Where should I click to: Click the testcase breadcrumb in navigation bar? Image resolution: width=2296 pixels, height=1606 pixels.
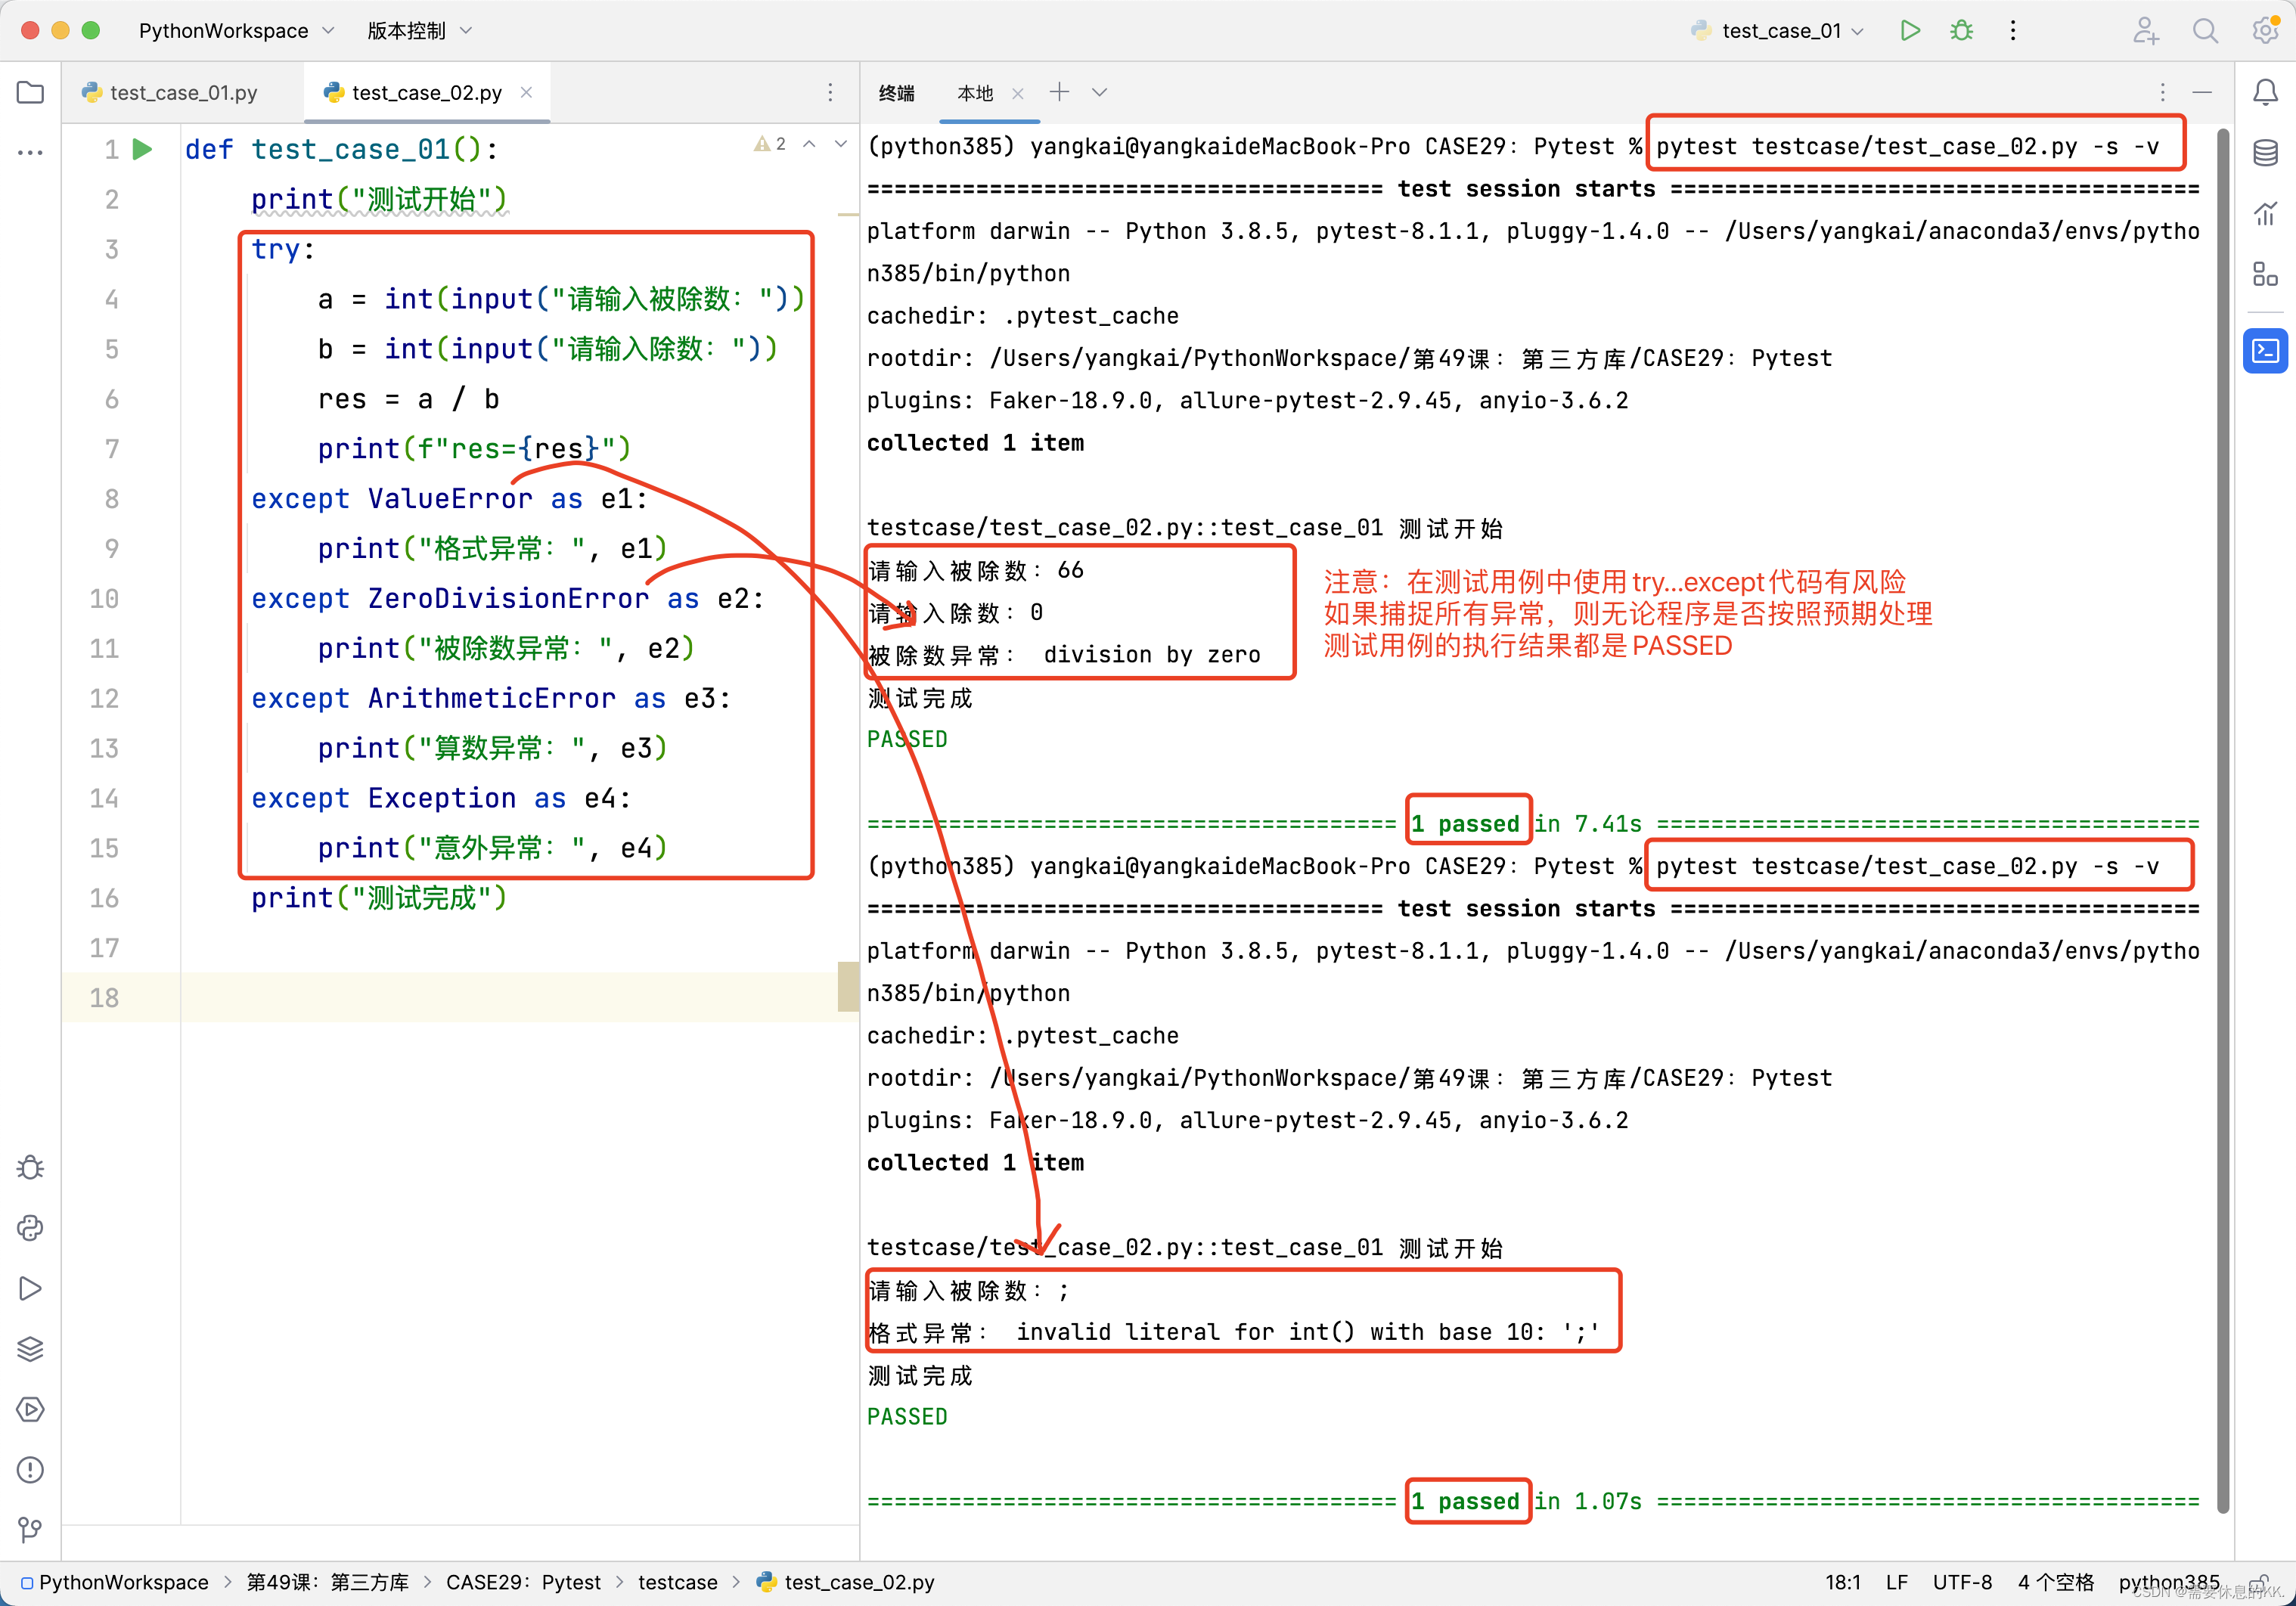pos(677,1582)
